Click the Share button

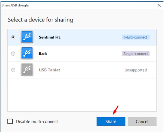click(111, 121)
